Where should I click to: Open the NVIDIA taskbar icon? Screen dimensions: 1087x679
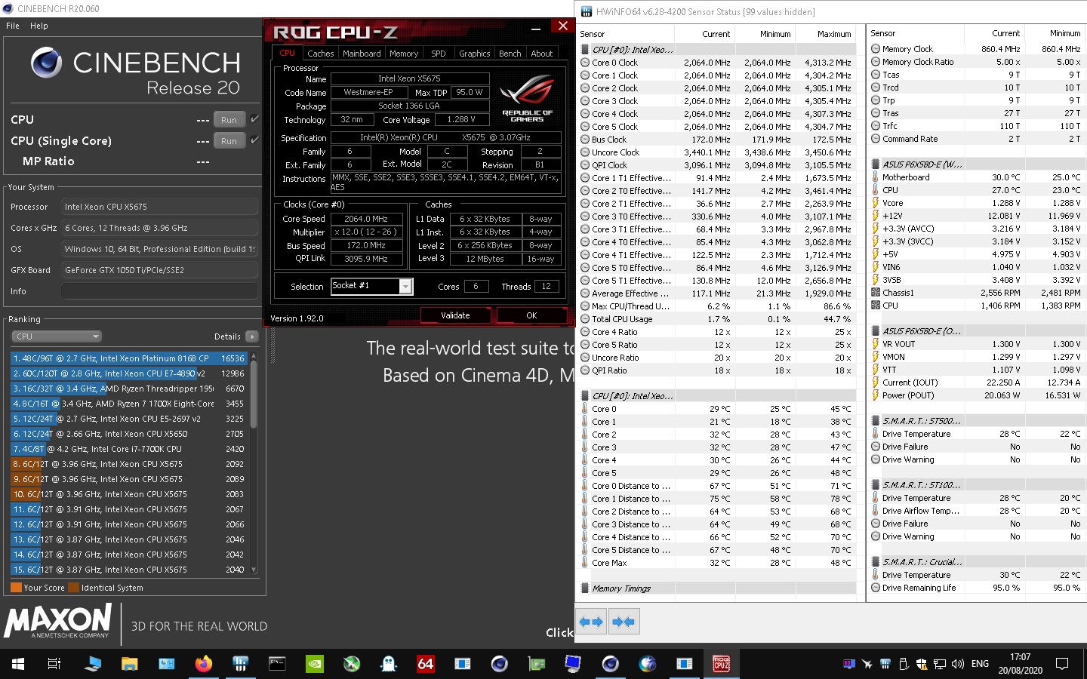point(315,664)
